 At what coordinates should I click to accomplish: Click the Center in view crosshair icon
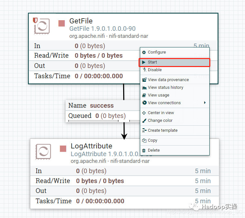(144, 113)
